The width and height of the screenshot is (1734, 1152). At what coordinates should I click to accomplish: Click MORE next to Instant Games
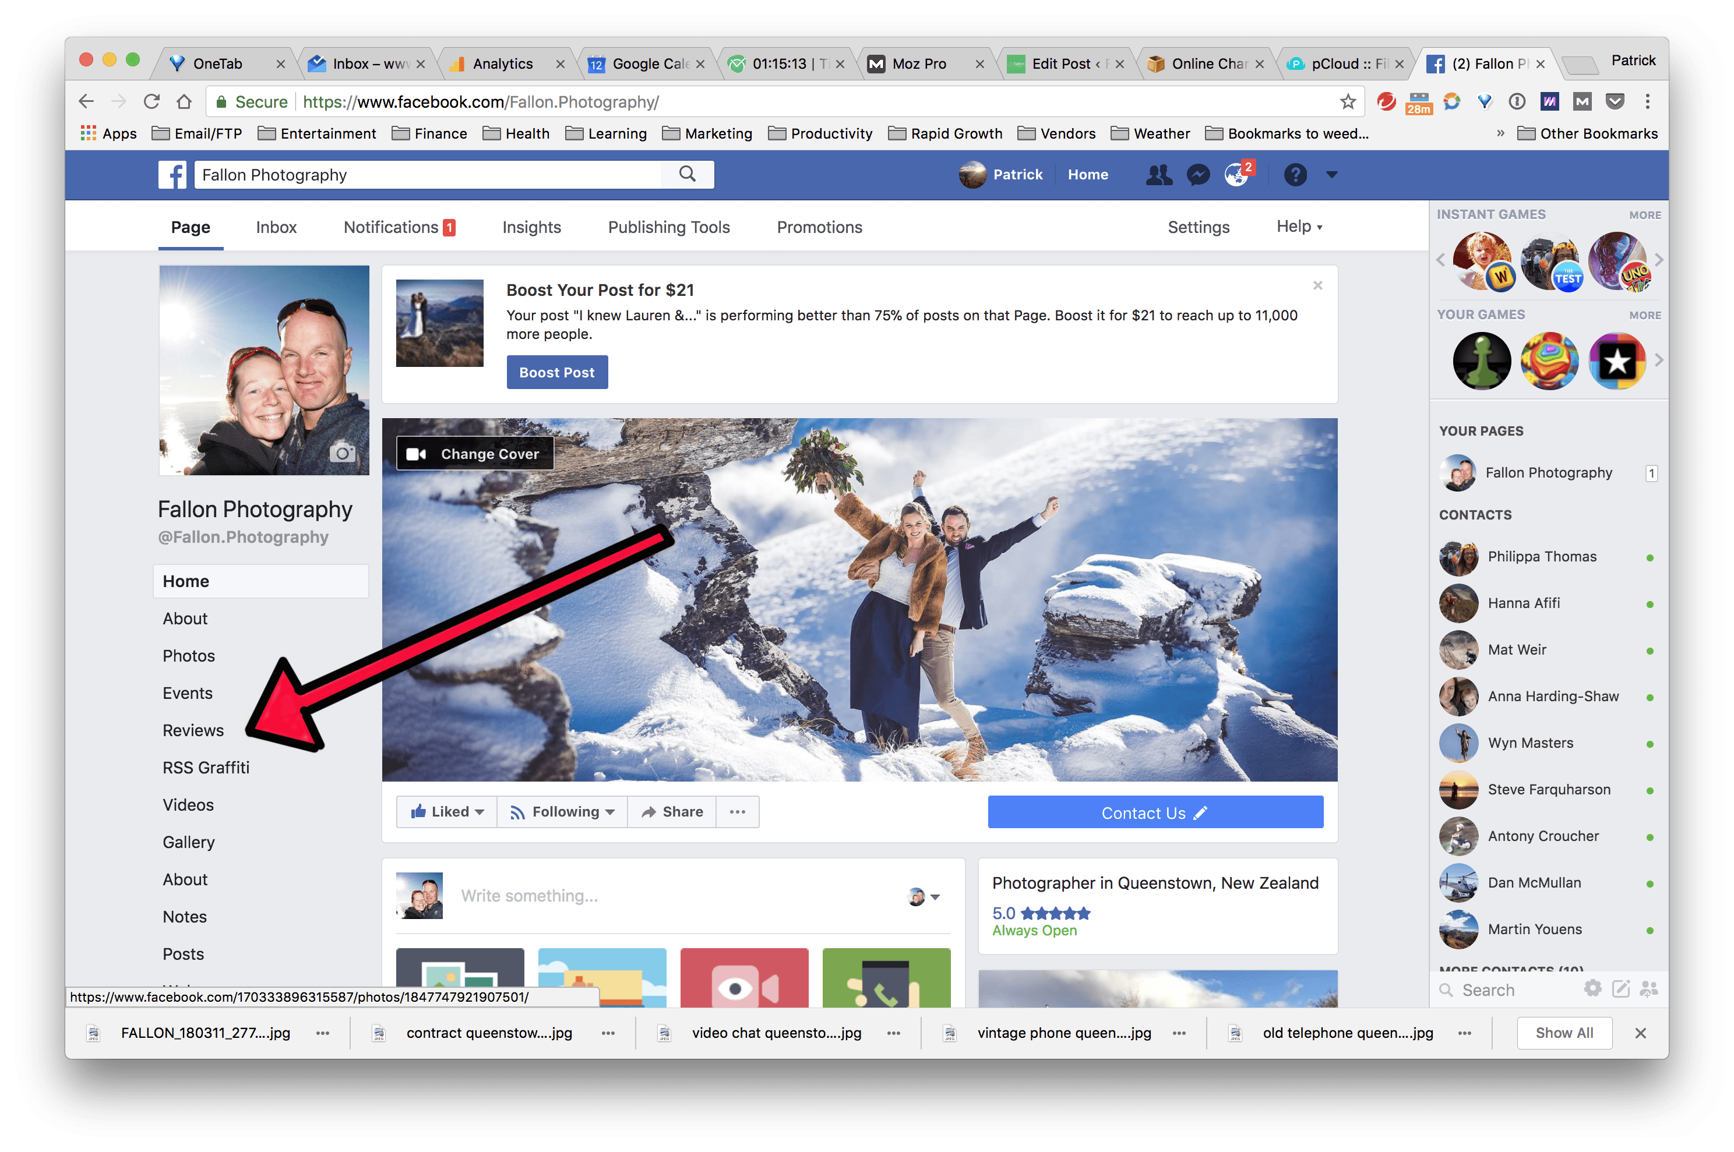(1644, 215)
